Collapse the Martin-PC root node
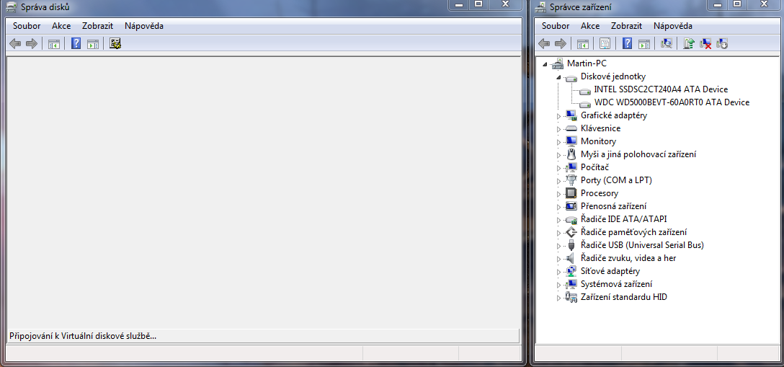The image size is (784, 367). (x=546, y=64)
